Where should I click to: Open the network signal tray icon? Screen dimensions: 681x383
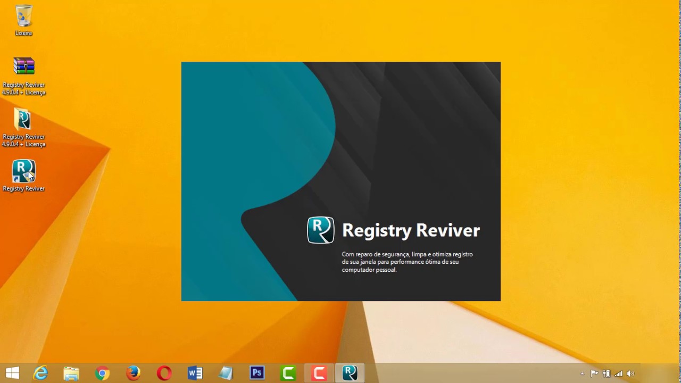coord(619,373)
